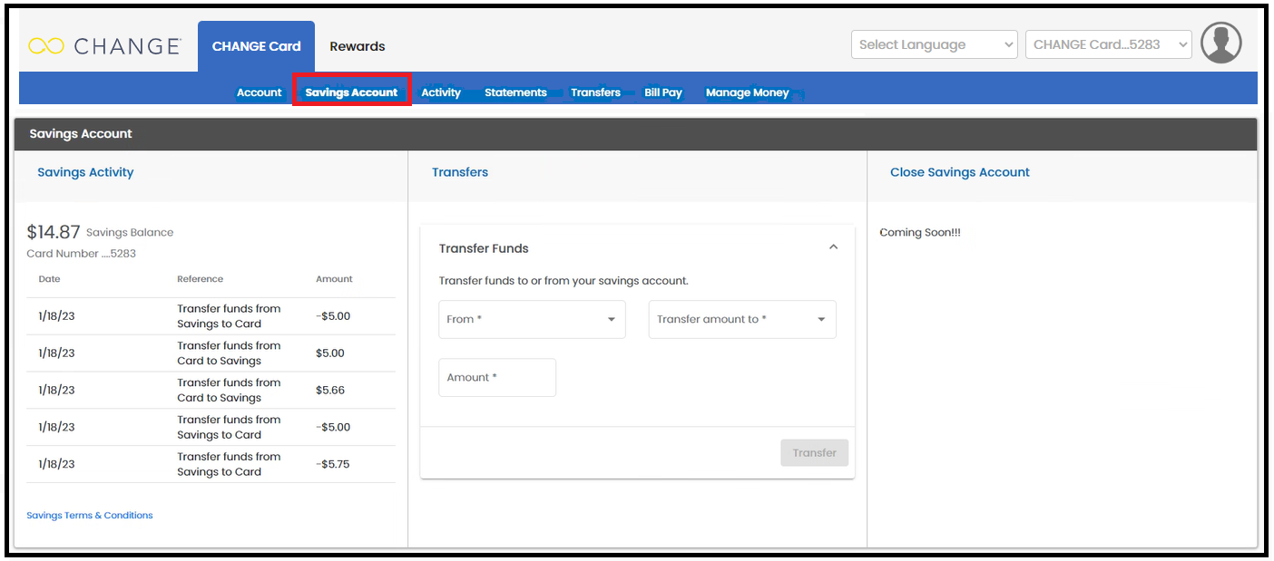Click the Amount column header
Viewport: 1274px width, 561px height.
pos(334,279)
